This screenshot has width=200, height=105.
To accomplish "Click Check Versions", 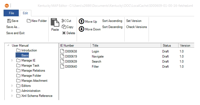I will (136, 27).
